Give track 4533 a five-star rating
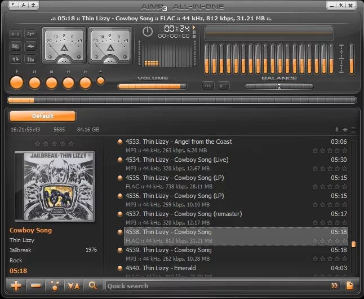364x299 pixels. (x=345, y=151)
